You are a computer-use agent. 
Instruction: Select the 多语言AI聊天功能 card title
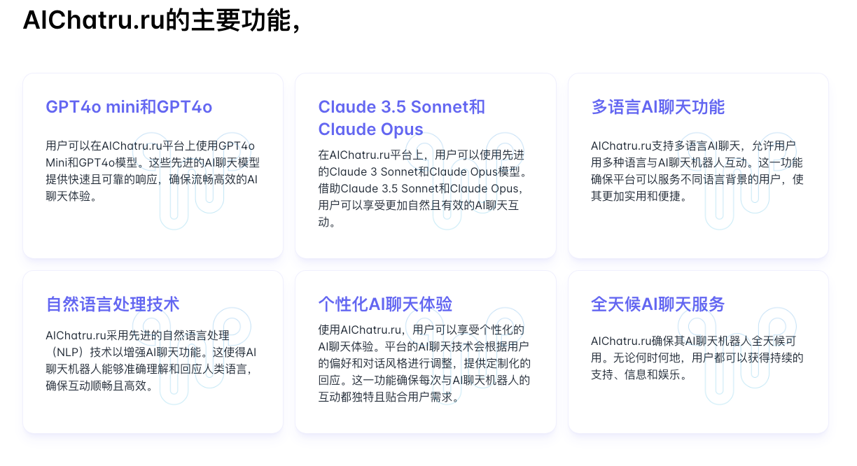click(x=658, y=107)
